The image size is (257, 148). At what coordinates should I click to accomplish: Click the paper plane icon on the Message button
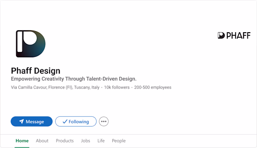click(x=22, y=122)
